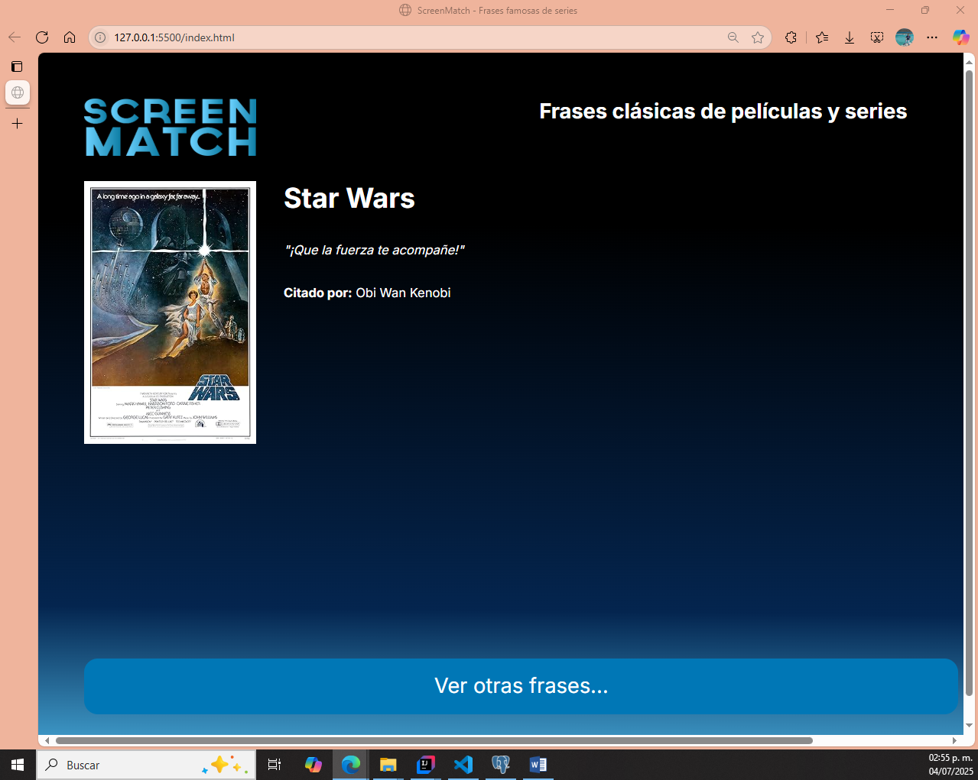The width and height of the screenshot is (978, 780).
Task: Open the Settings and more ellipsis menu
Action: coord(932,37)
